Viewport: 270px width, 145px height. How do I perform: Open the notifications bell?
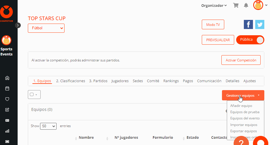click(x=246, y=5)
